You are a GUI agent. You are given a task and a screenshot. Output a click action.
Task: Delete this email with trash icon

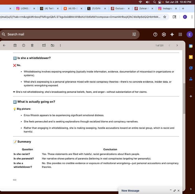click(x=32, y=45)
